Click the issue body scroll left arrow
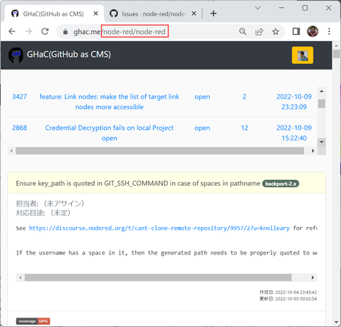The image size is (341, 327). [21, 277]
